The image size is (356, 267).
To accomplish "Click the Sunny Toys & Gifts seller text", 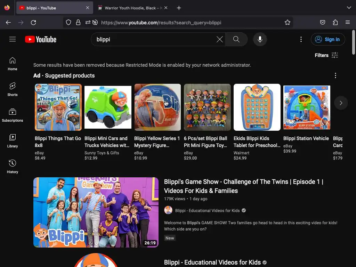I will [x=102, y=153].
